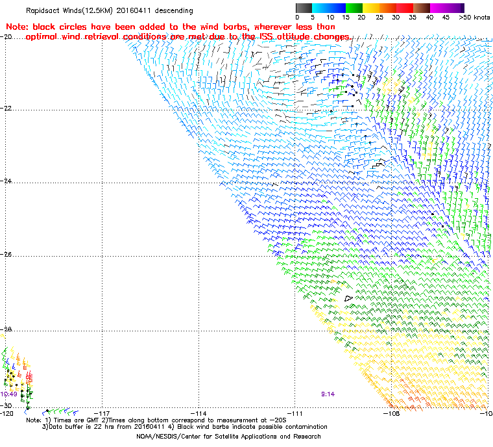Click the '35' legend scale label

pos(413,18)
